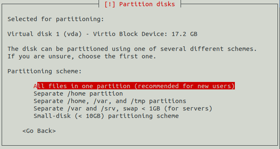
Task: Click the Partitioning scheme: label
Action: tap(45, 71)
